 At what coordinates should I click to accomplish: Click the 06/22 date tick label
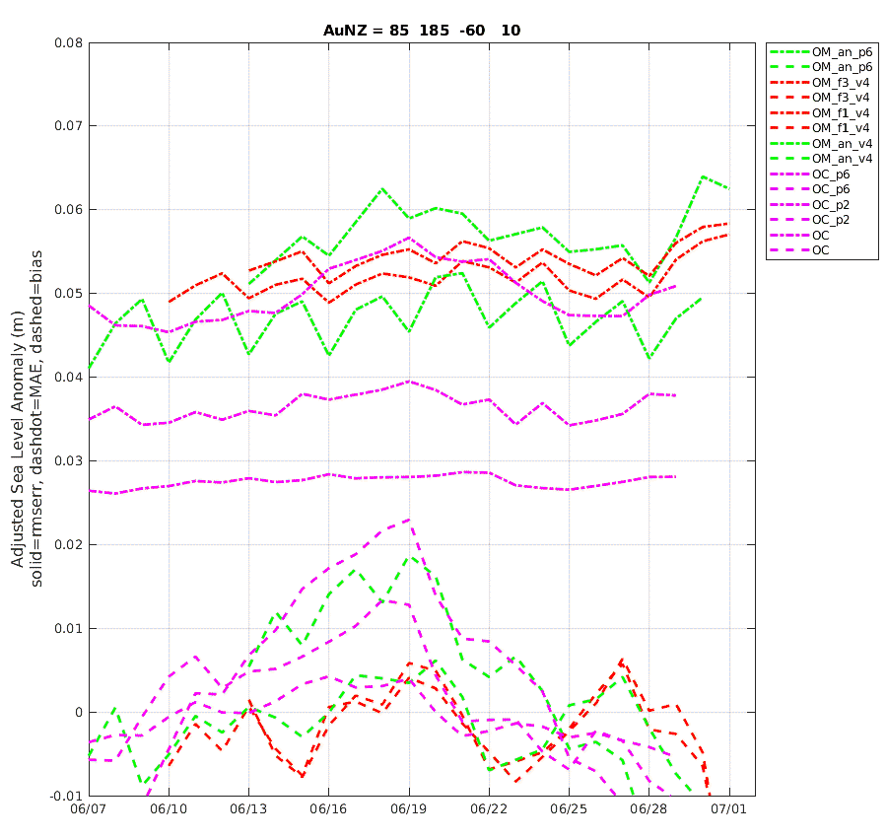pos(489,809)
